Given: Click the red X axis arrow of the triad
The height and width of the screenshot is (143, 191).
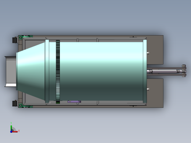Looking at the screenshot, I should click(x=15, y=132).
